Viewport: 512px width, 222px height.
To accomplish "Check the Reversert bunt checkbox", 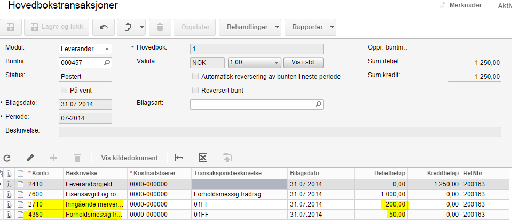I will coord(195,90).
